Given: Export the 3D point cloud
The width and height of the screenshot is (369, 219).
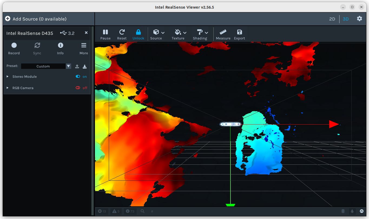Looking at the screenshot, I should pos(239,34).
